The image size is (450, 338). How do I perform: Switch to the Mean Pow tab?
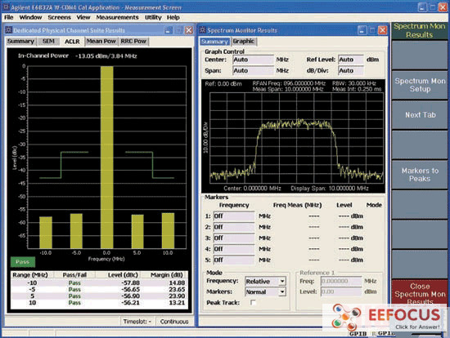[101, 42]
